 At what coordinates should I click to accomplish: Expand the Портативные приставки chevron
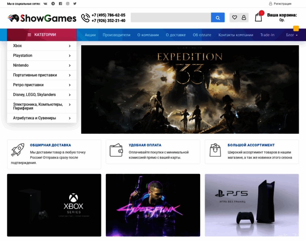(x=70, y=75)
